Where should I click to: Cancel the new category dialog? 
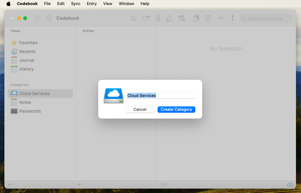140,110
